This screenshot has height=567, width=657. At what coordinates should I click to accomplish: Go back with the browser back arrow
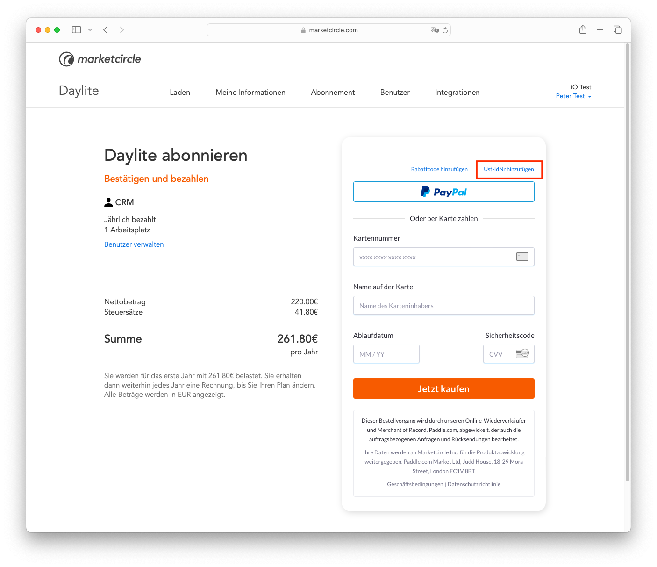(x=106, y=30)
